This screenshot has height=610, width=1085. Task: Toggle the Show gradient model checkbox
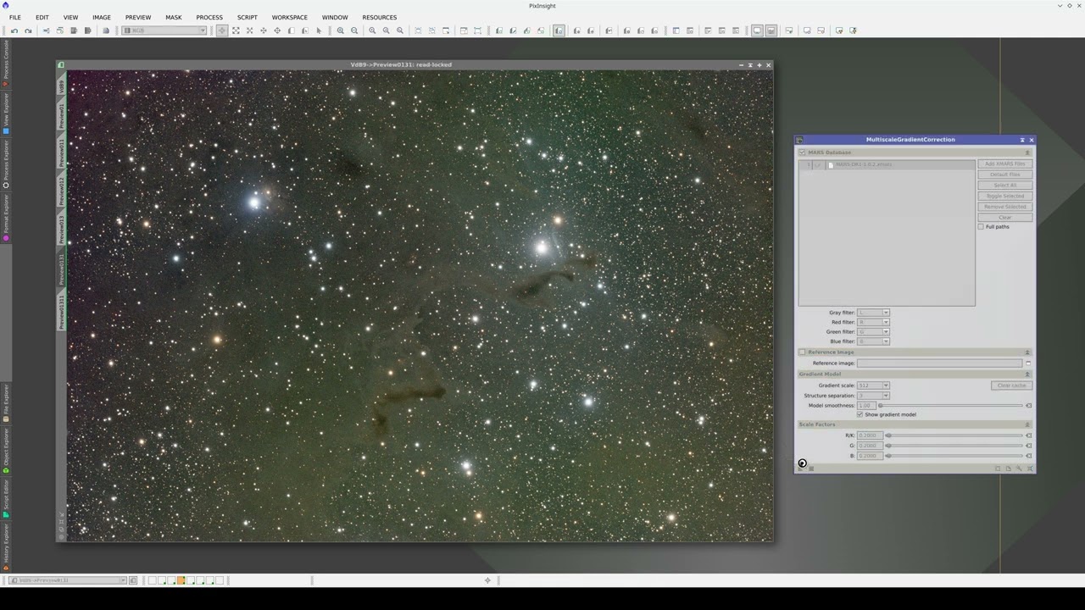(x=860, y=414)
